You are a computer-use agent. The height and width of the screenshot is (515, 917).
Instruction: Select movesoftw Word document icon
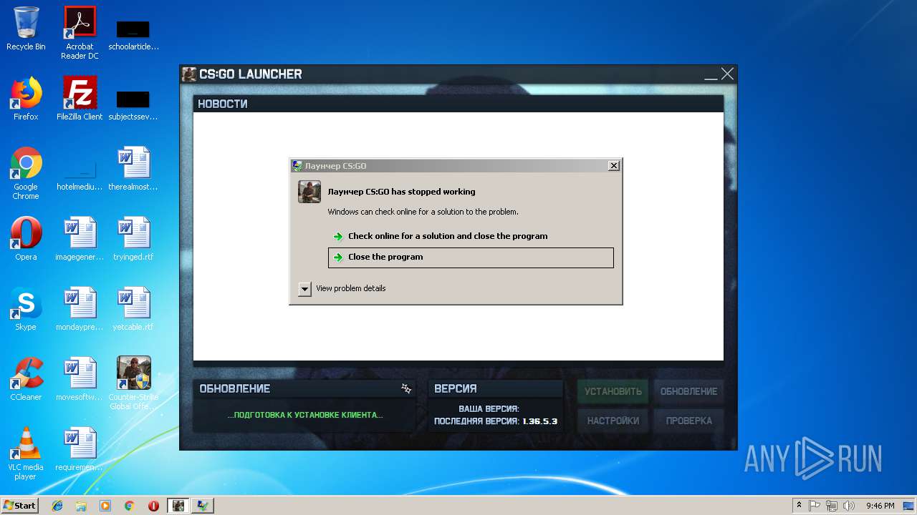80,379
